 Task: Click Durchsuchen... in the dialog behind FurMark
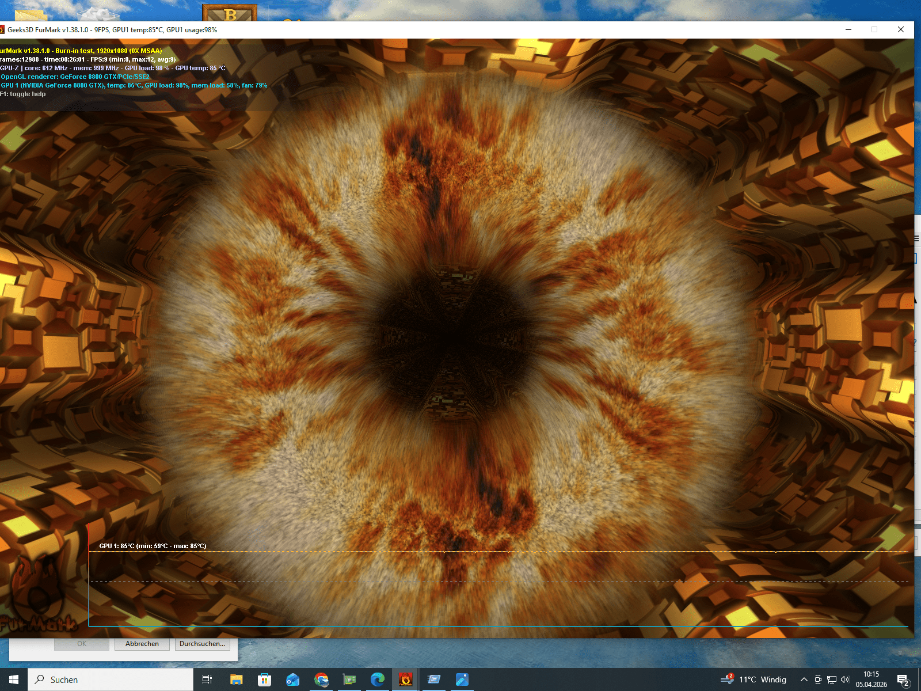click(x=202, y=644)
